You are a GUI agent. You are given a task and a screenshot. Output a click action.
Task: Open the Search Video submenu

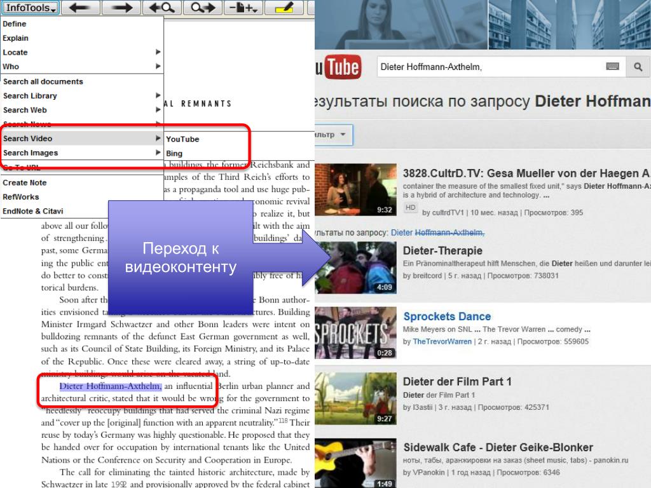pyautogui.click(x=82, y=138)
